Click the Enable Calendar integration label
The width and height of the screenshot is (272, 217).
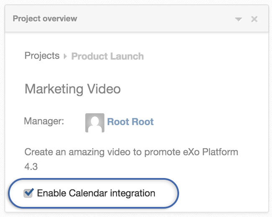tap(96, 193)
